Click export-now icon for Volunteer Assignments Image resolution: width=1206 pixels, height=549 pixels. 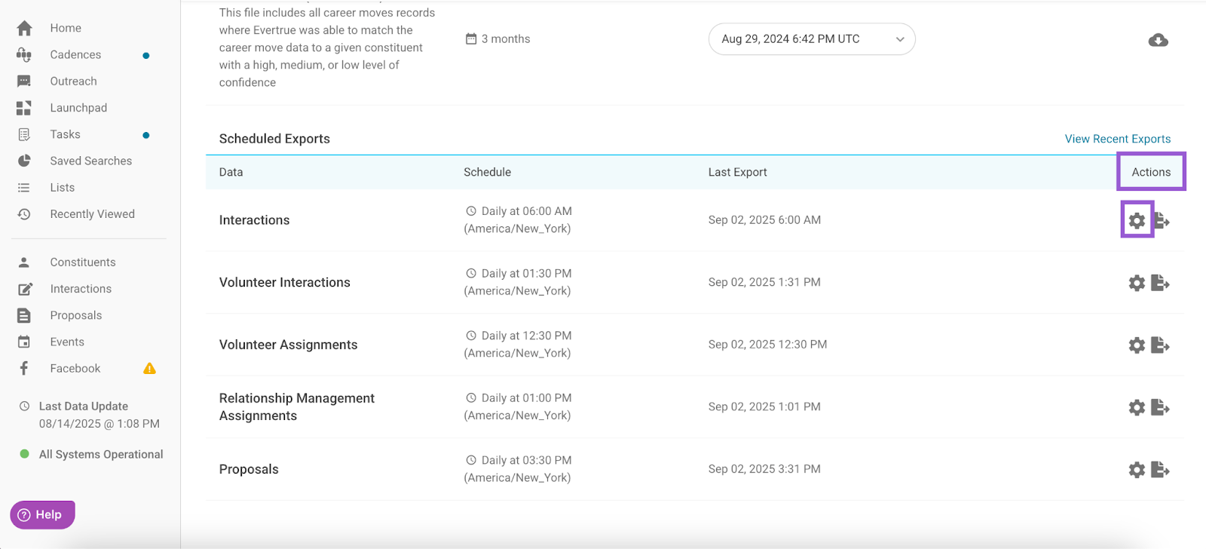1160,345
